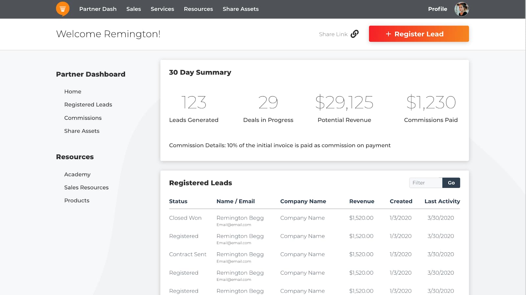Click the Go filter button
Viewport: 526px width, 295px height.
point(451,183)
